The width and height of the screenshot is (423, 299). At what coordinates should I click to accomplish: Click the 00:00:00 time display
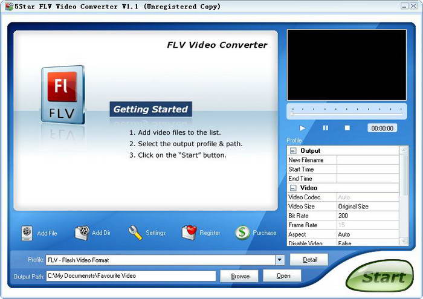pos(383,128)
